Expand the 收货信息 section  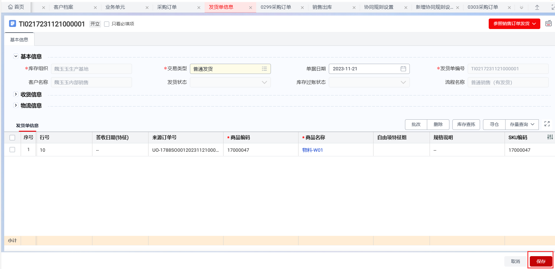pyautogui.click(x=16, y=94)
